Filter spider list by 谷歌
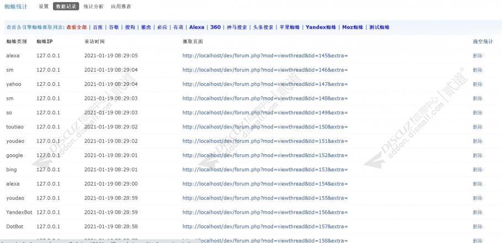Image resolution: width=502 pixels, height=243 pixels. tap(114, 27)
